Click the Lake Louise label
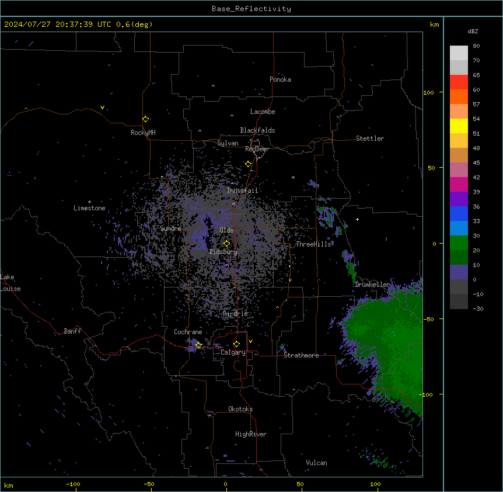Image resolution: width=503 pixels, height=492 pixels. [11, 283]
